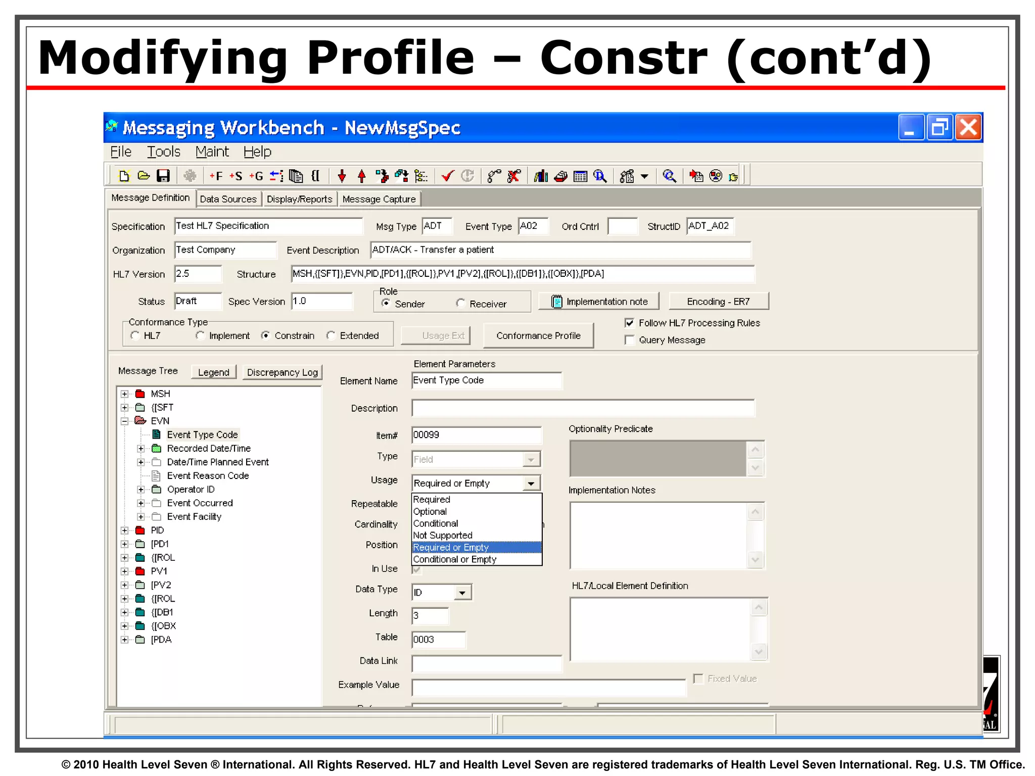1035x776 pixels.
Task: Click the table grid toolbar icon
Action: pyautogui.click(x=580, y=176)
